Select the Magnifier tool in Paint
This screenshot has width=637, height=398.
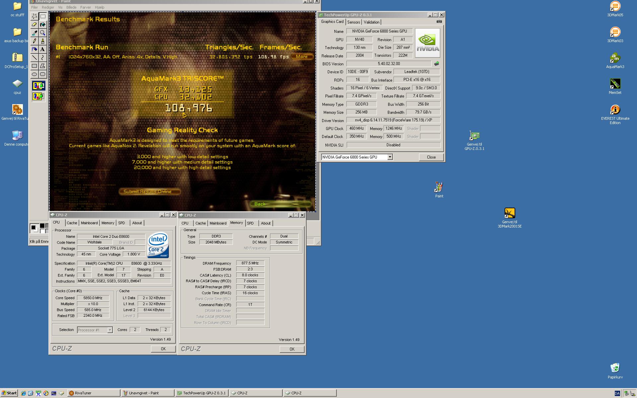tap(43, 33)
